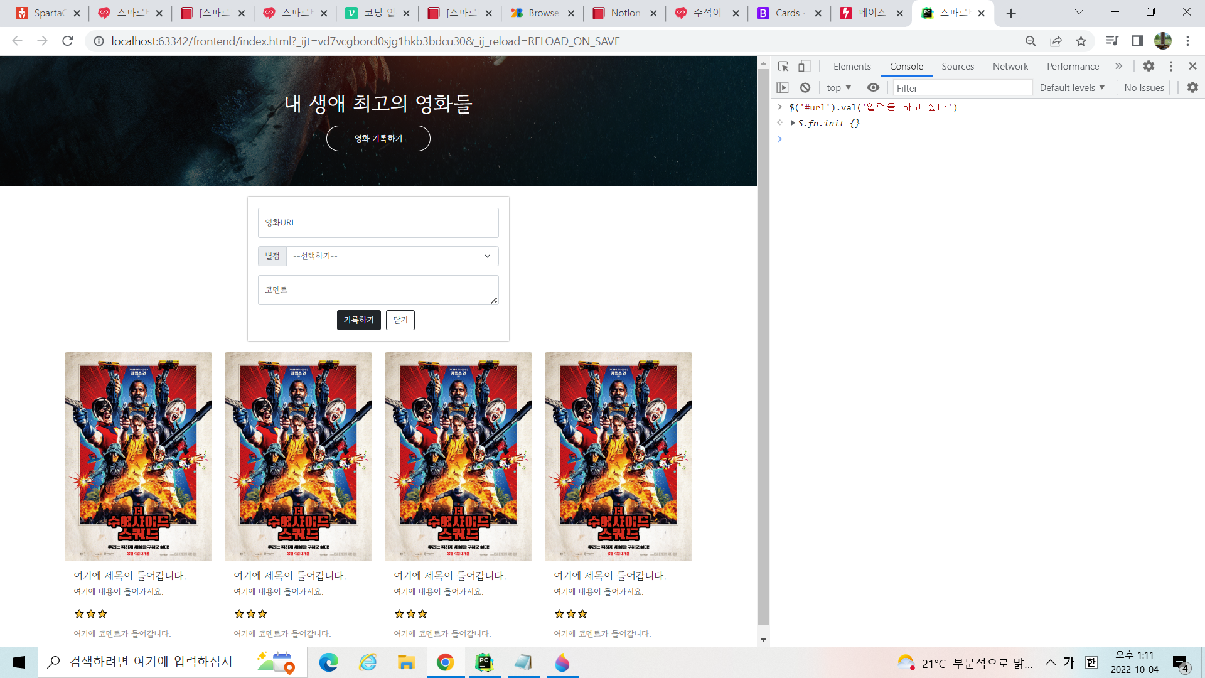Toggle Chrome side panel icon
Image resolution: width=1205 pixels, height=678 pixels.
coord(1137,41)
